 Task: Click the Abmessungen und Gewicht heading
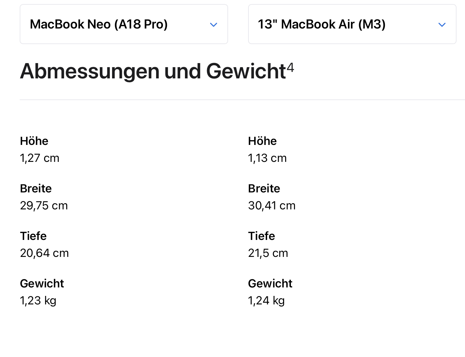pos(153,71)
